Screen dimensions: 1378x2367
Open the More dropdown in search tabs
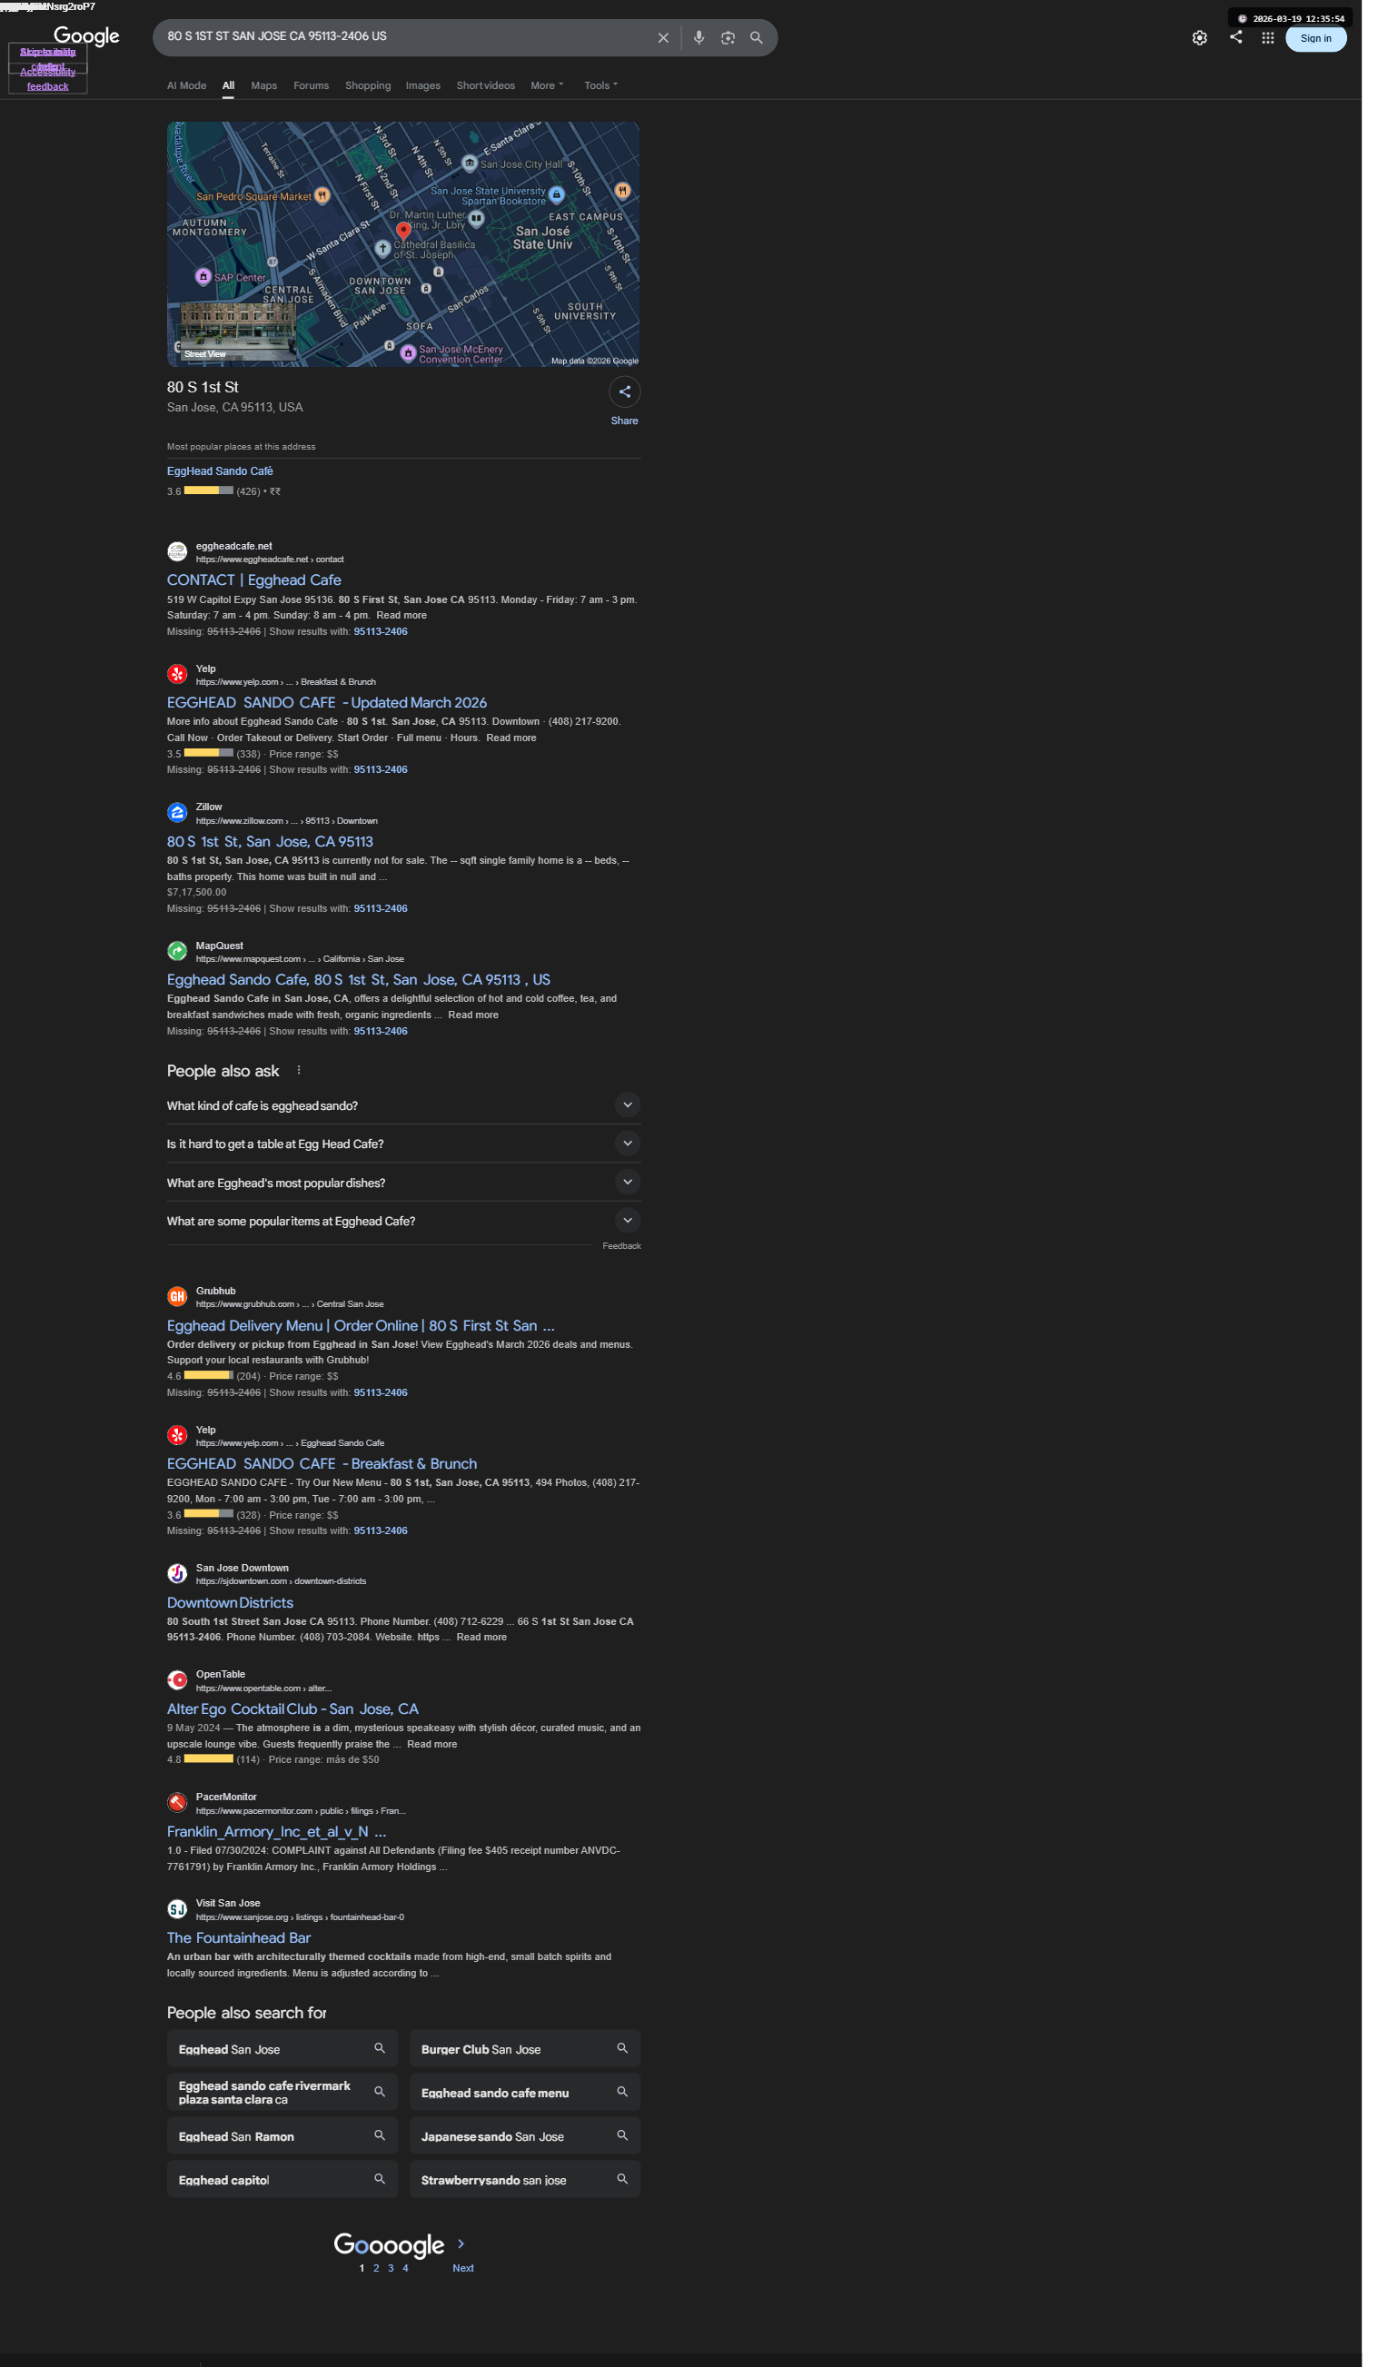point(547,85)
